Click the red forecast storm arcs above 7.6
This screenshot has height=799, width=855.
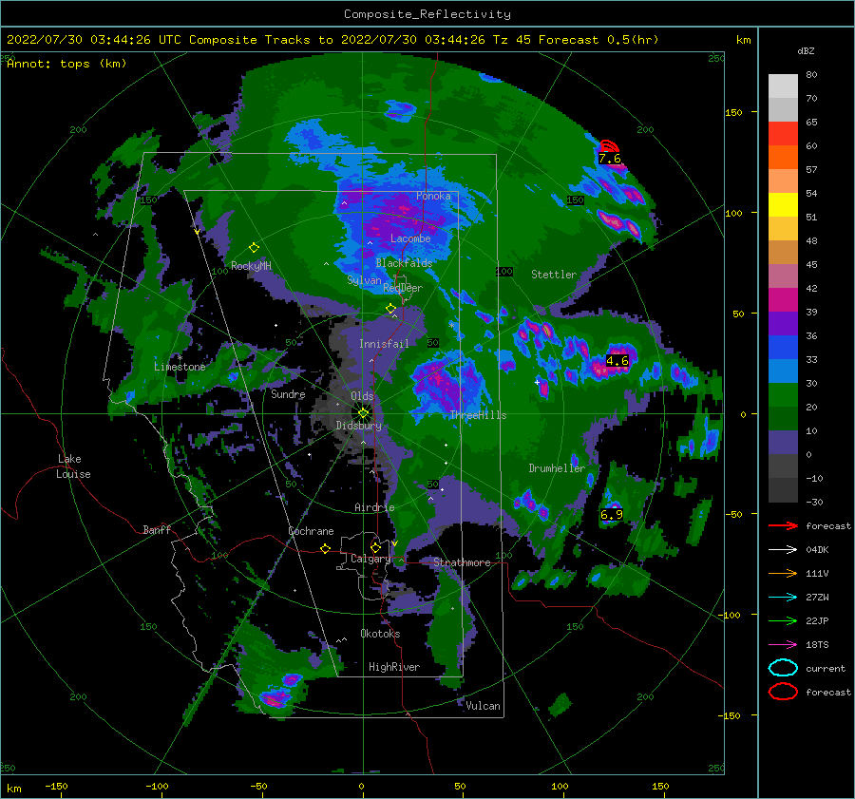coord(609,146)
